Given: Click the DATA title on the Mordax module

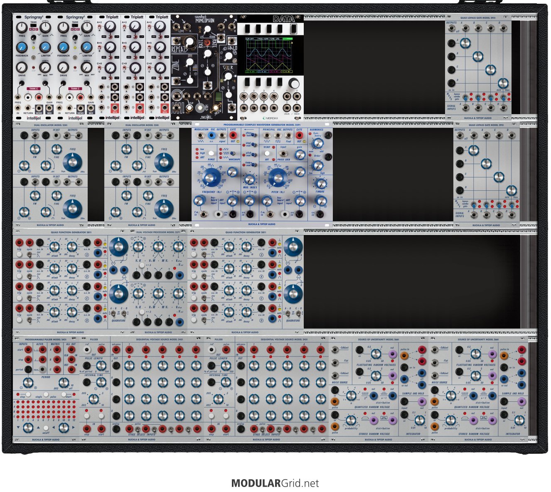Looking at the screenshot, I should (x=283, y=19).
